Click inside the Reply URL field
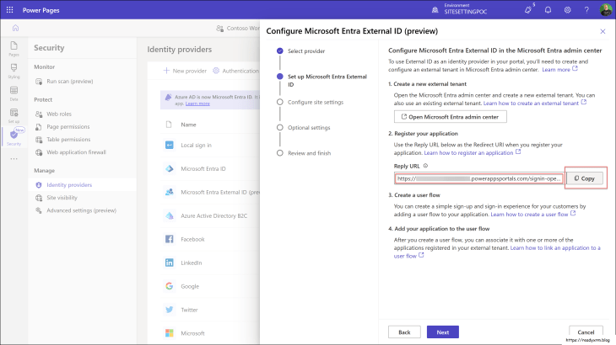 coord(478,178)
